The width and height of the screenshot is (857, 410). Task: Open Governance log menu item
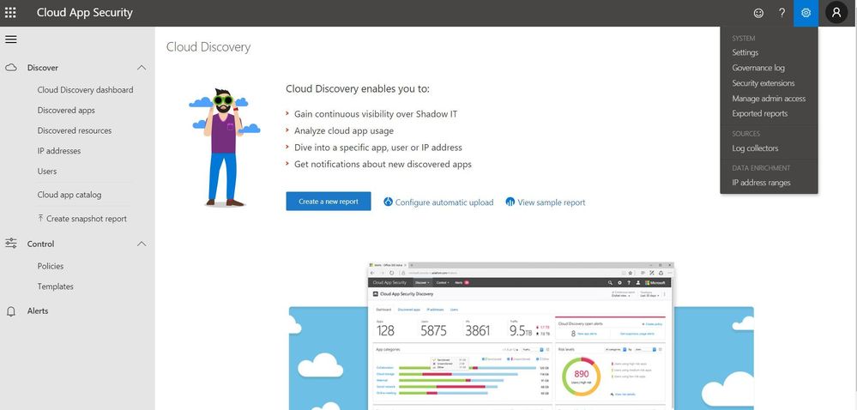click(758, 68)
